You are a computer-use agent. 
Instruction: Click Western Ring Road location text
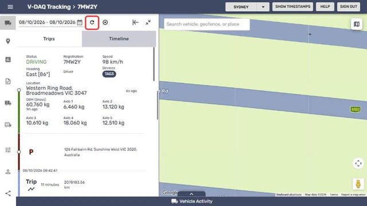[x=56, y=90]
